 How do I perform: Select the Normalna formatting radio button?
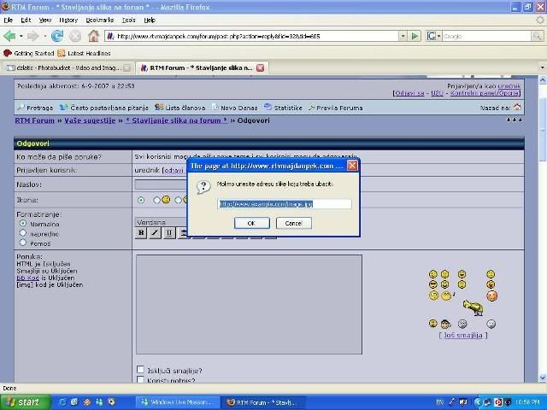coord(23,223)
